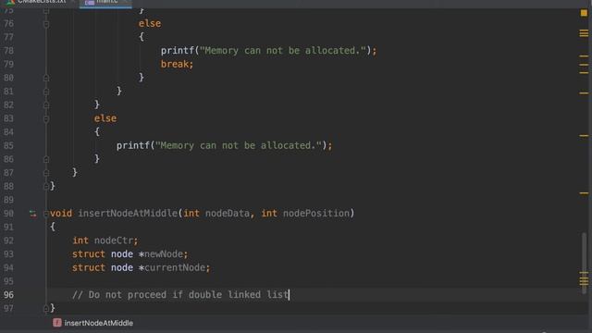
Task: Click the struct keyword on line 93
Action: coord(89,254)
